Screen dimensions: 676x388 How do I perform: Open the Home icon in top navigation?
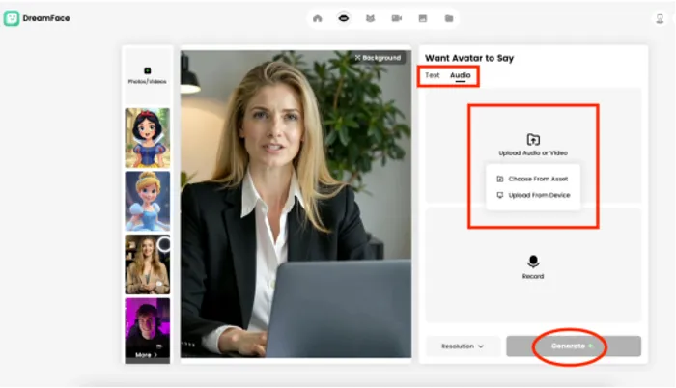click(318, 18)
